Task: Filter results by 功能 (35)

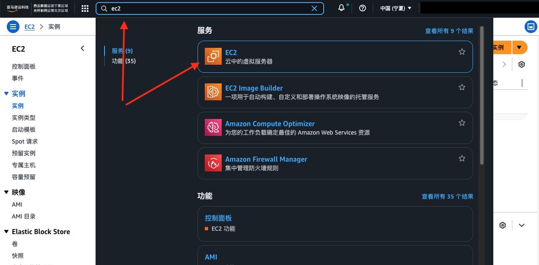Action: click(124, 61)
